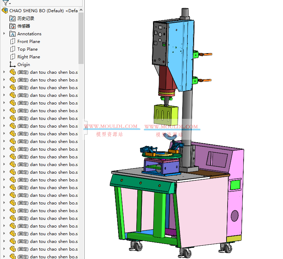Select the Front Plane reference plane icon
This screenshot has height=259, width=283.
click(12, 41)
